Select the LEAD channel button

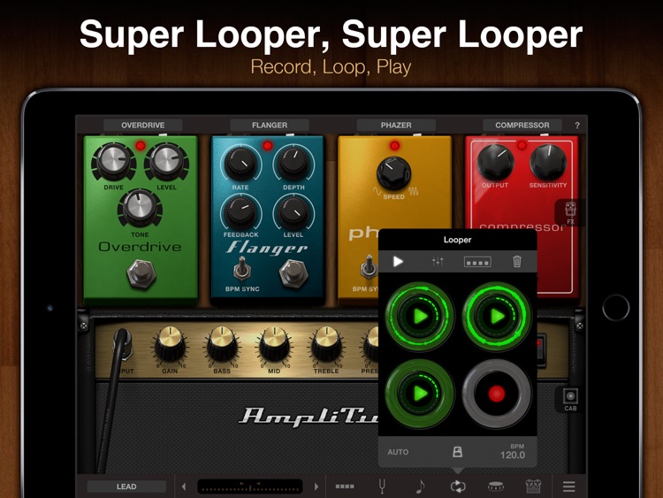tap(126, 487)
